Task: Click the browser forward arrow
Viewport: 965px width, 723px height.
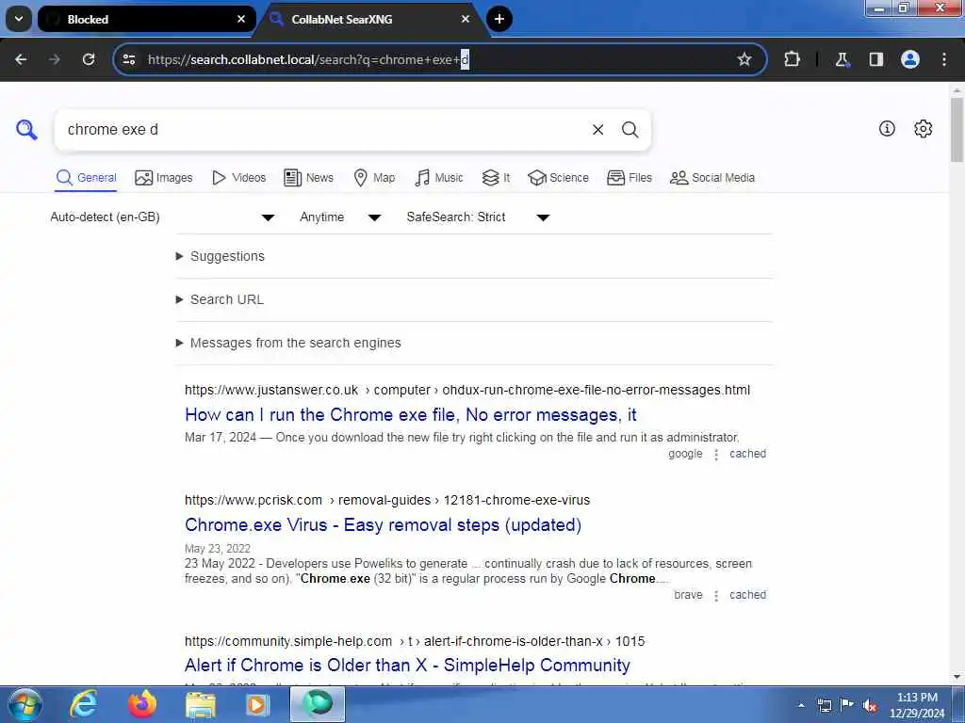Action: (54, 59)
